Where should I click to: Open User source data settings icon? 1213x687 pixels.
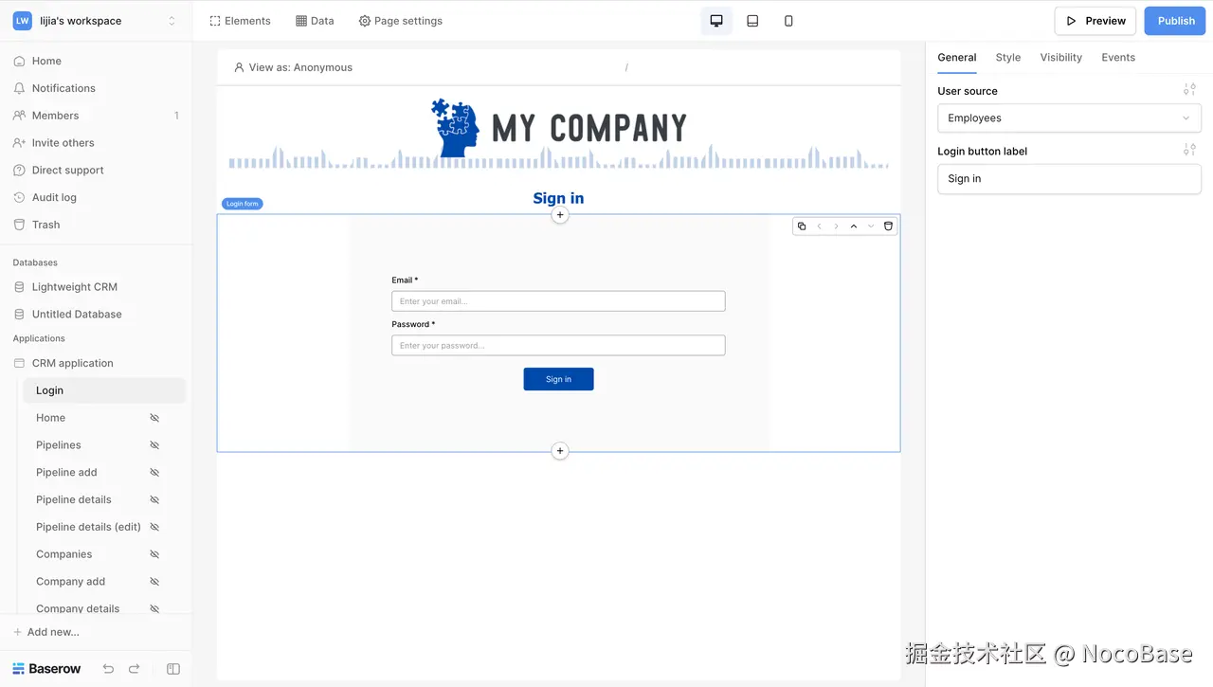pos(1189,90)
